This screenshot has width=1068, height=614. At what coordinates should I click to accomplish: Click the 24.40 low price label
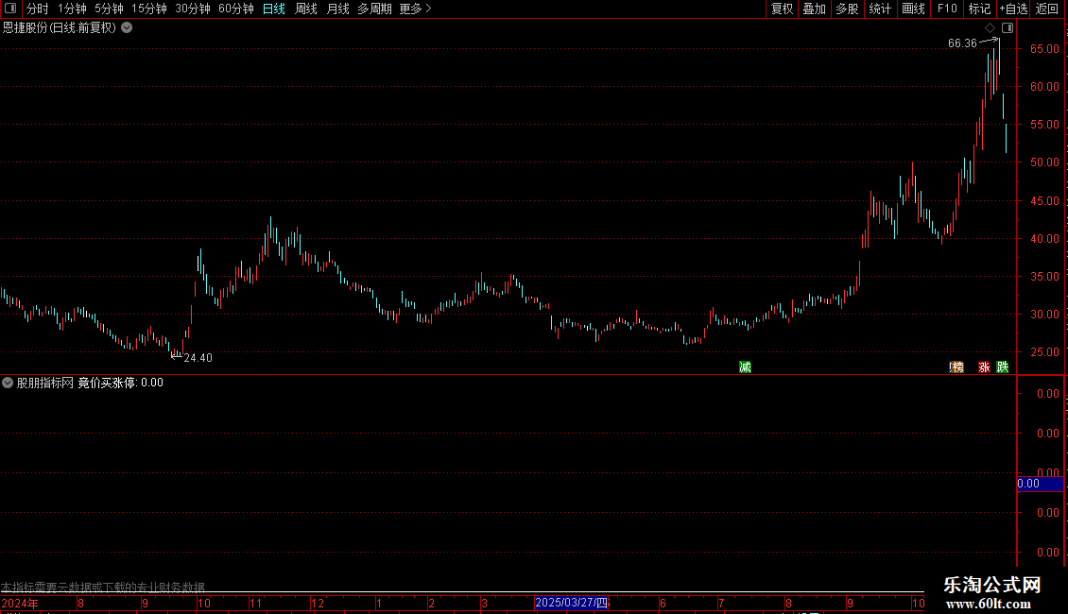click(198, 358)
